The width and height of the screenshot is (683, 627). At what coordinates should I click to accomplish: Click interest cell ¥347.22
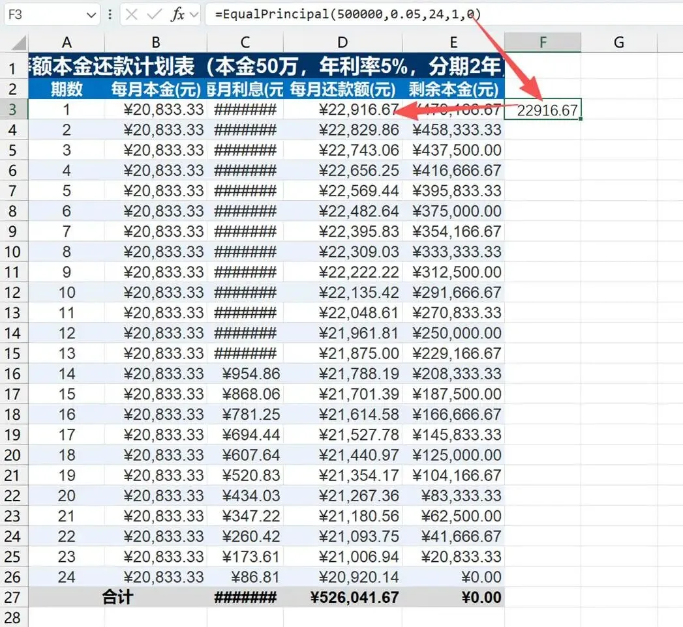pyautogui.click(x=245, y=516)
